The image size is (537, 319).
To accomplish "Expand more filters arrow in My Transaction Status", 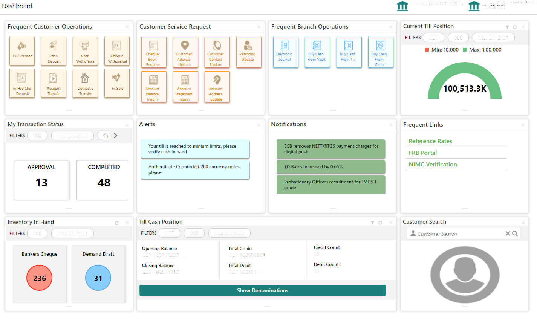I will tap(116, 136).
